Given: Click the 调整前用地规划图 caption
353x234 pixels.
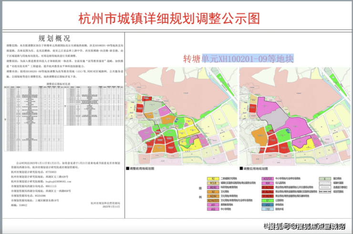Looking at the screenshot, I should 143,168.
